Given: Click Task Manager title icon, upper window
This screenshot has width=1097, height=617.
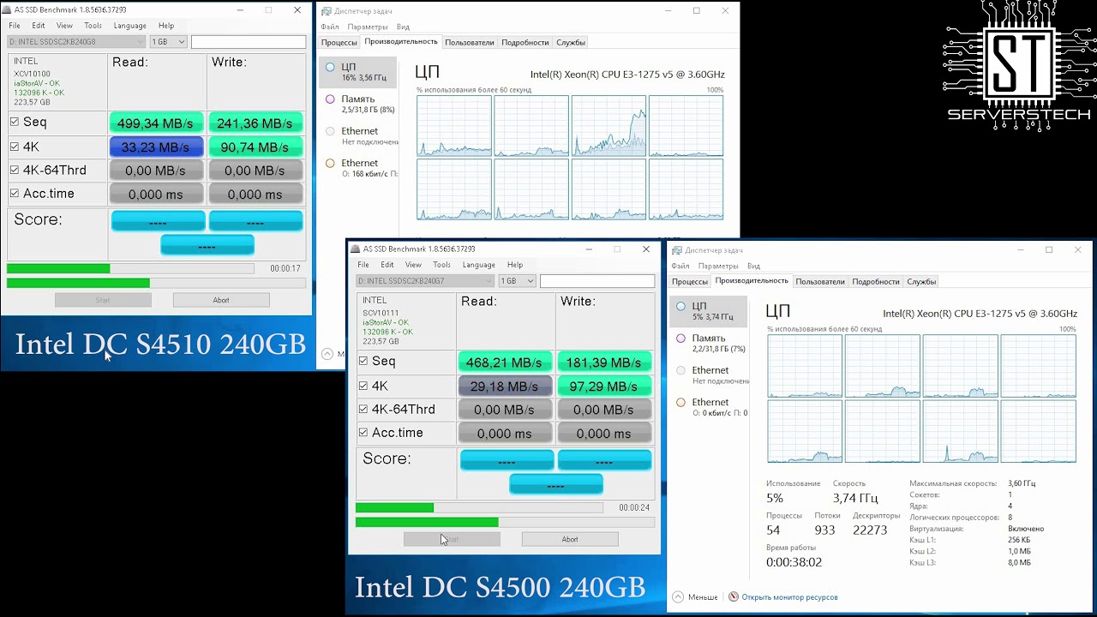Looking at the screenshot, I should (x=326, y=10).
